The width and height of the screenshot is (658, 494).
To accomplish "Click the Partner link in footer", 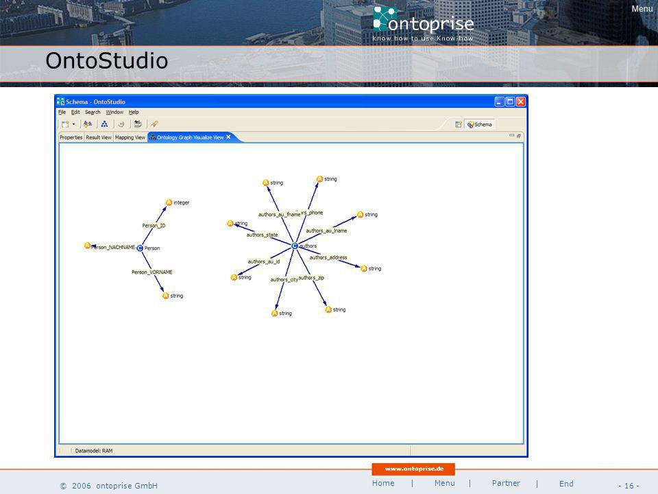I will pyautogui.click(x=506, y=483).
